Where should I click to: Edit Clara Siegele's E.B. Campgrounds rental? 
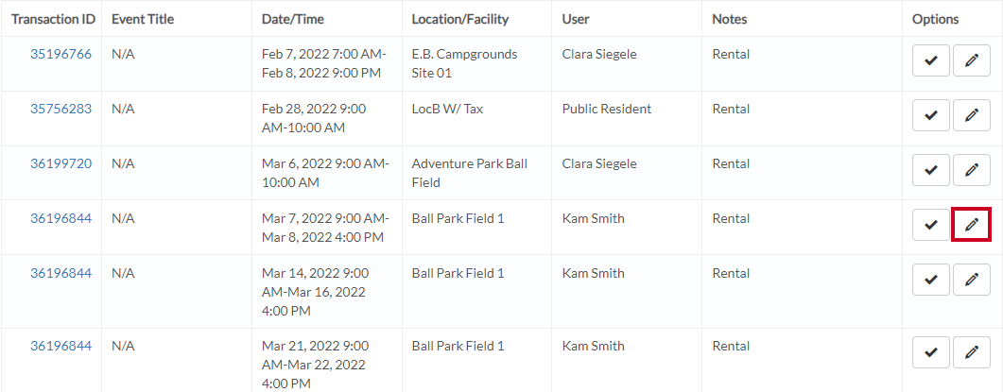(x=972, y=60)
